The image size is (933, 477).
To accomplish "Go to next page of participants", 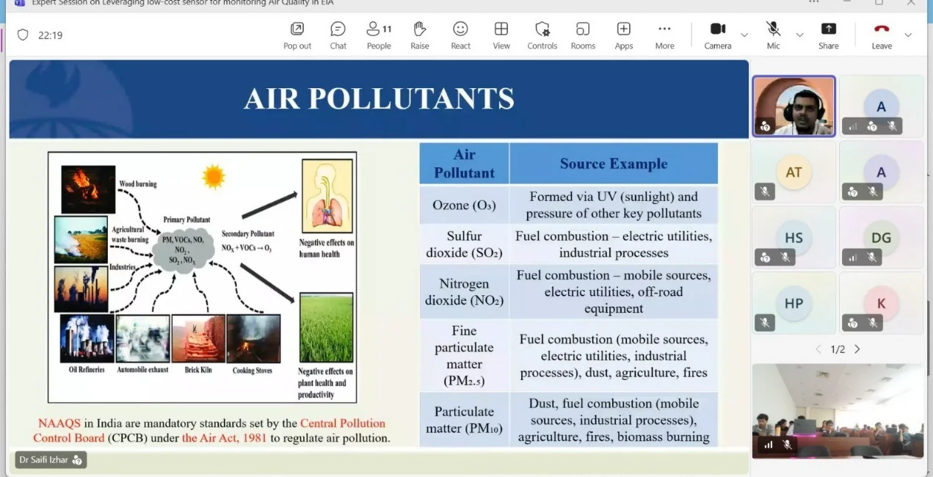I will [x=857, y=349].
